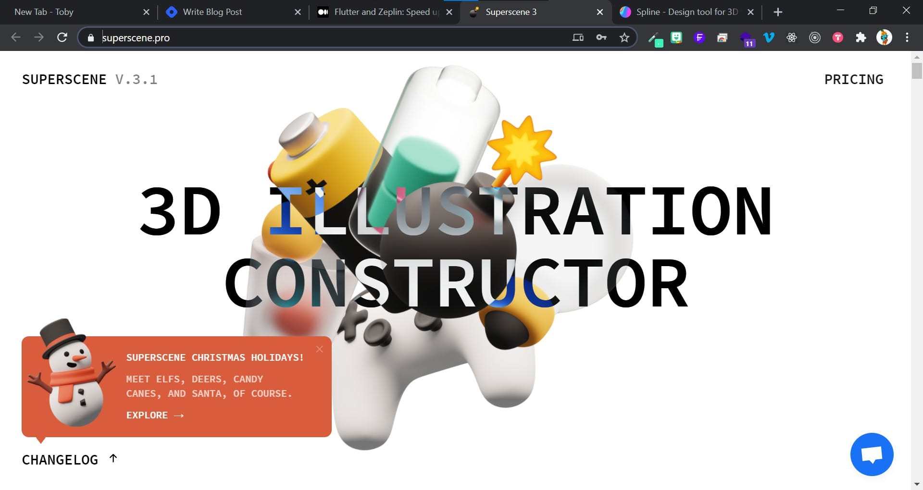The image size is (923, 490).
Task: Open the Extensions puzzle menu
Action: tap(861, 37)
